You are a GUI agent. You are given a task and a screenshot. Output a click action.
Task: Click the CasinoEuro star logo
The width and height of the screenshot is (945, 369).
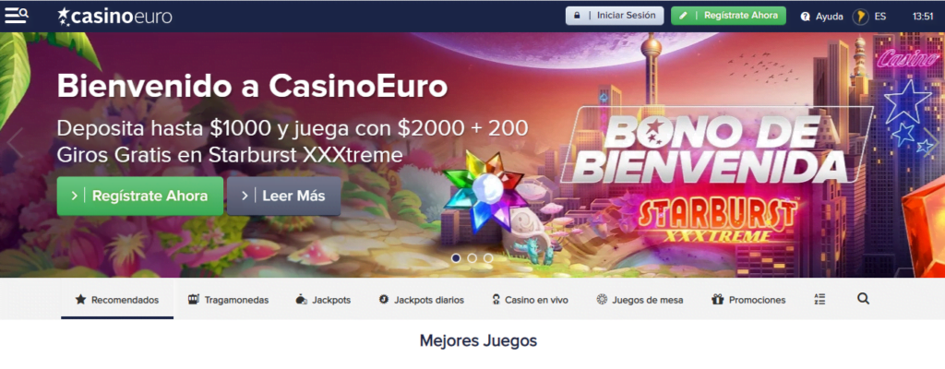tap(114, 17)
